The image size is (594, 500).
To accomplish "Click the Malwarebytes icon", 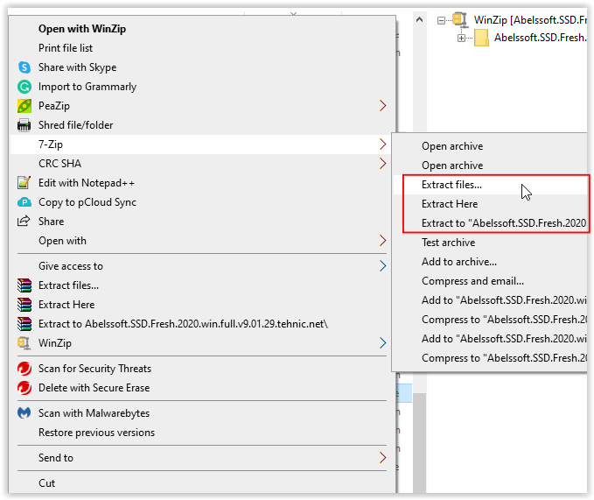I will pyautogui.click(x=24, y=412).
